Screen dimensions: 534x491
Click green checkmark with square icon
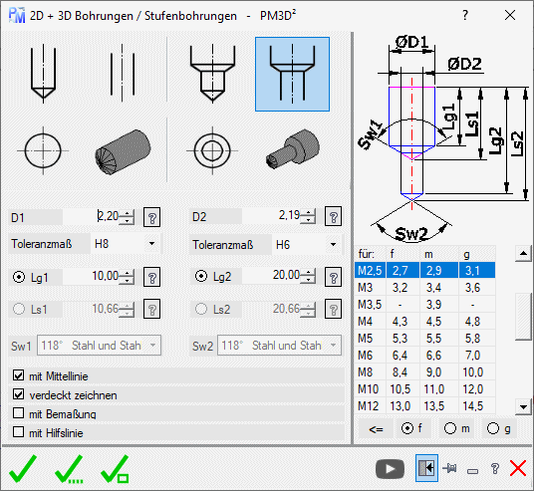[x=116, y=468]
